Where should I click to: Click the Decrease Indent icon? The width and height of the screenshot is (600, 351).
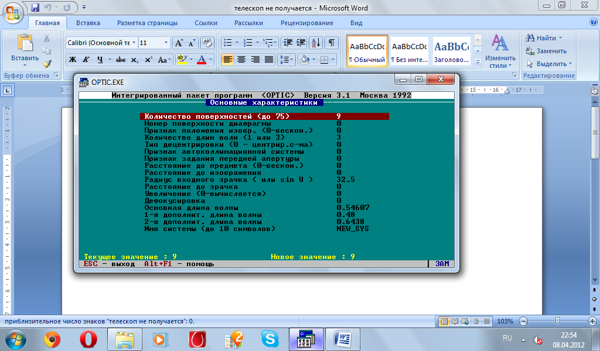point(288,43)
